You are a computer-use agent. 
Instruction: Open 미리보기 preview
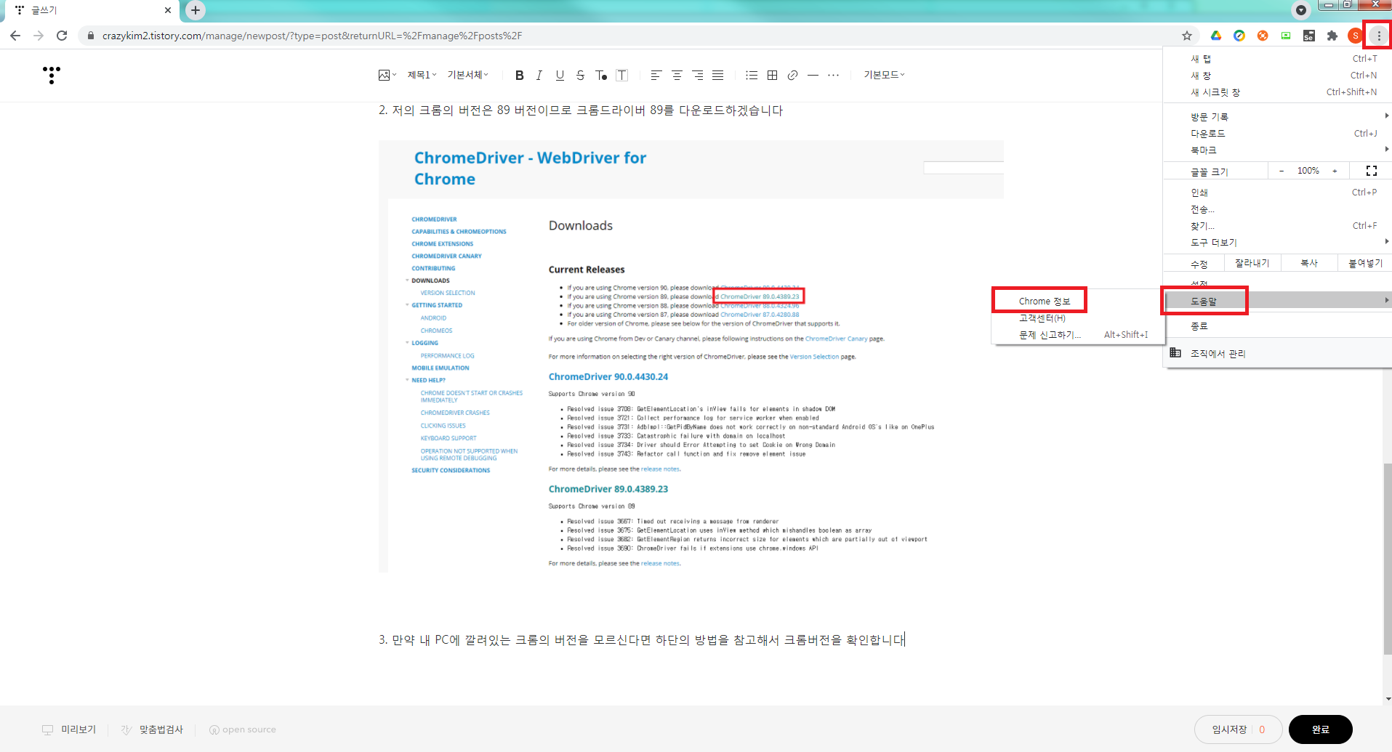[69, 729]
